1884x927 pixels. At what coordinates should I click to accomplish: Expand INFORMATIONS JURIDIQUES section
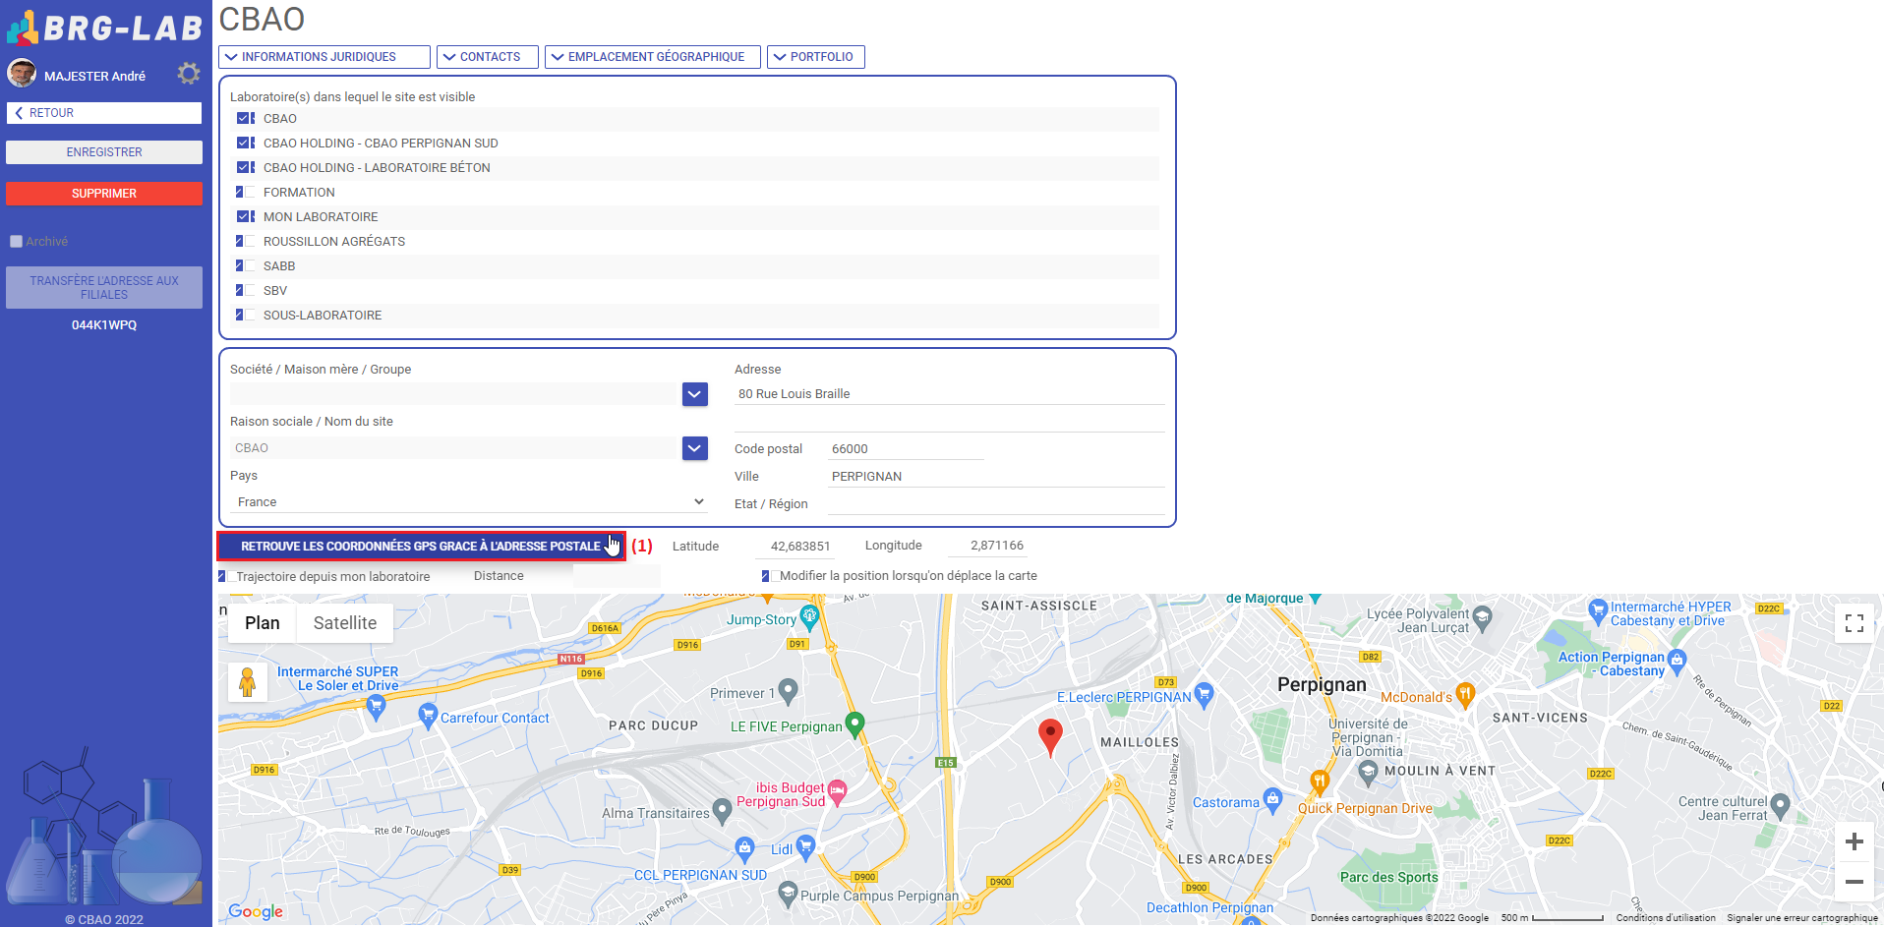(x=324, y=57)
